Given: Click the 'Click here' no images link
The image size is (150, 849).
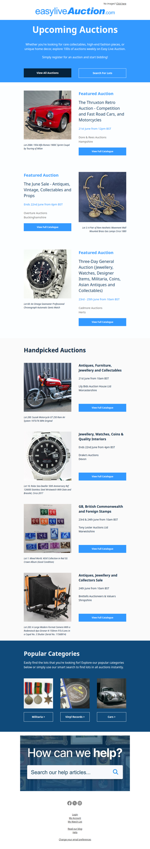Looking at the screenshot, I should click(121, 4).
